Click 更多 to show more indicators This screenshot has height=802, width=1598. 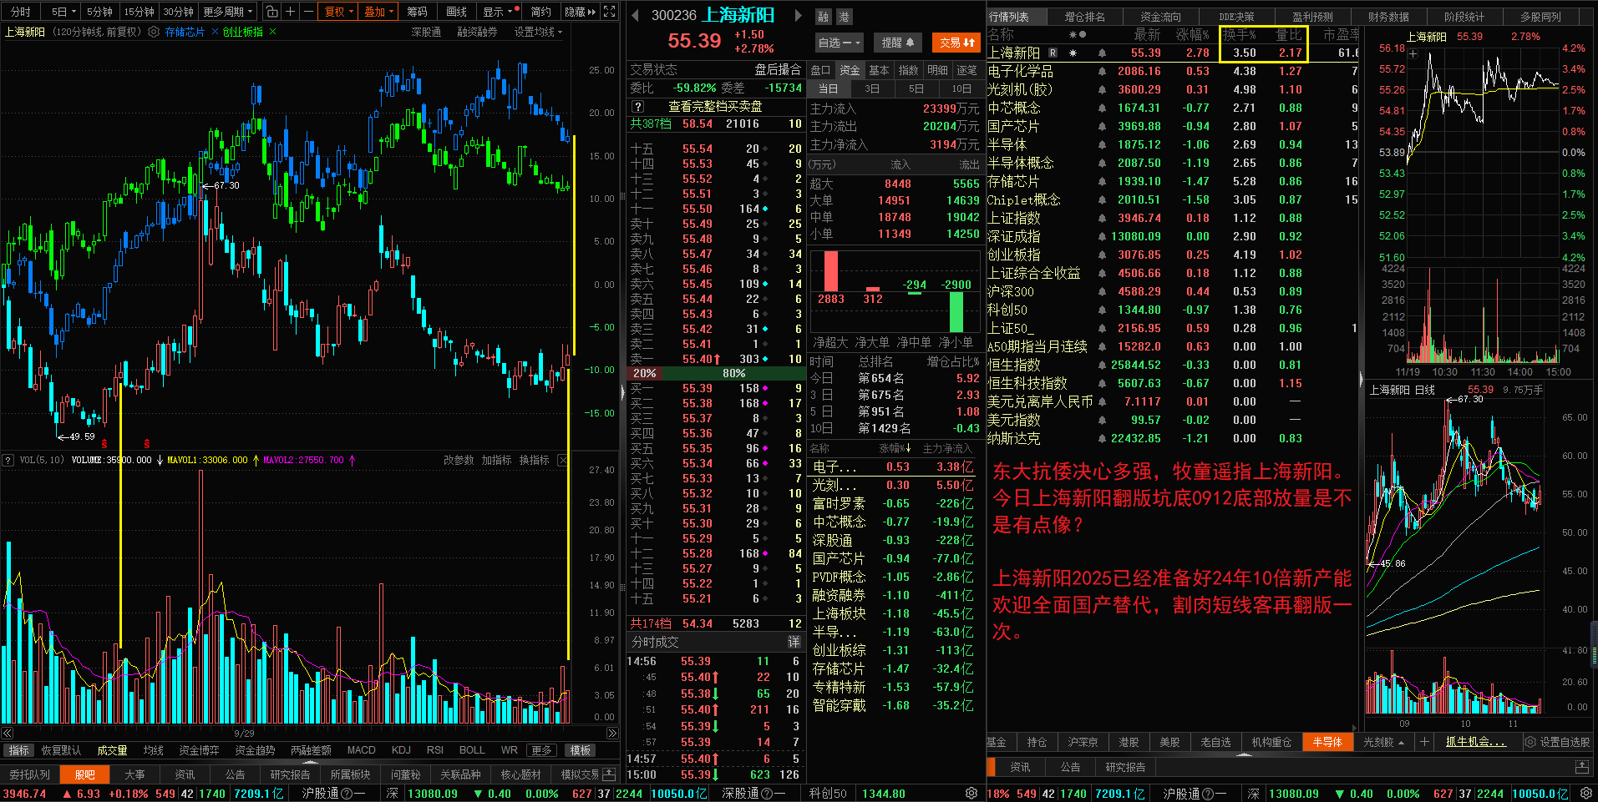coord(542,750)
